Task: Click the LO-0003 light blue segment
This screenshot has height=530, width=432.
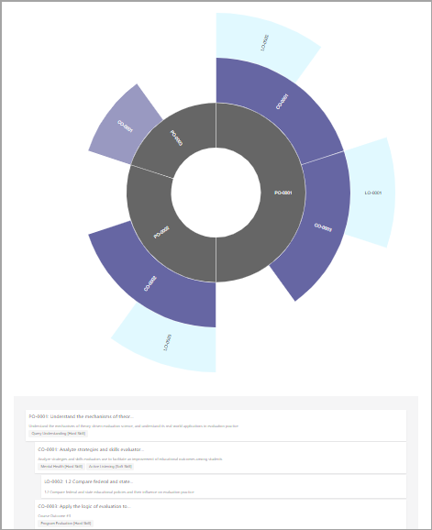Action: (167, 342)
